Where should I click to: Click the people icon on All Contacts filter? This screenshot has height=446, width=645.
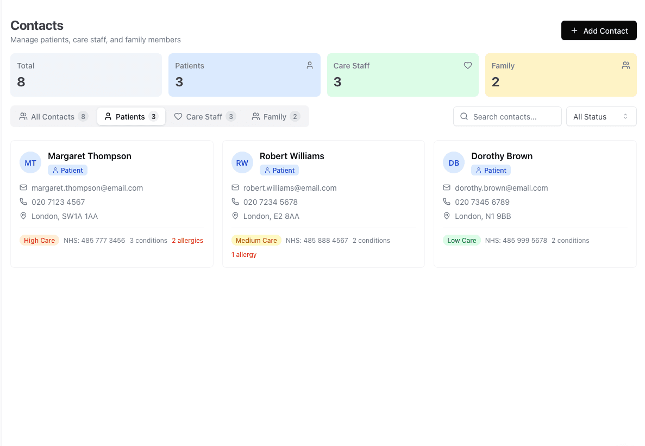click(23, 116)
